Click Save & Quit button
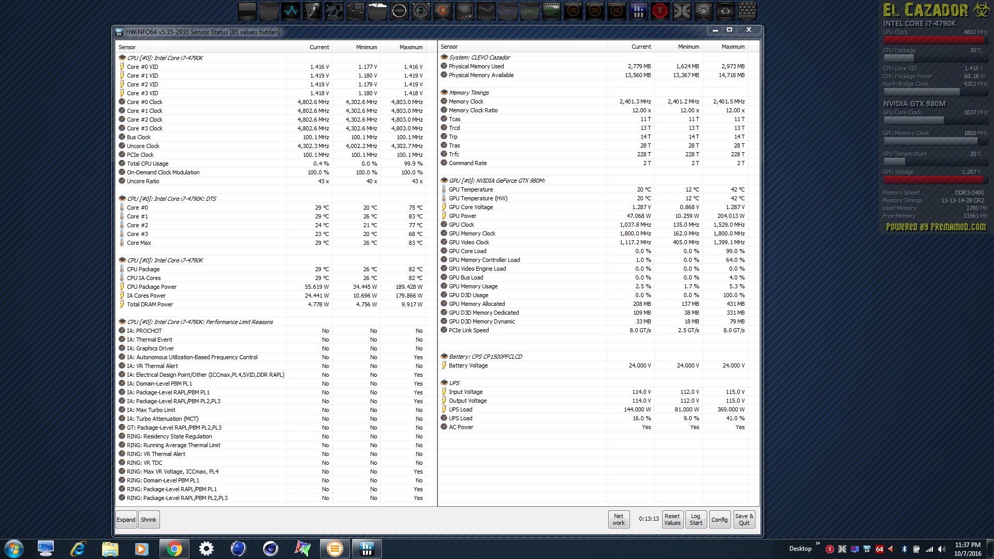 (744, 520)
